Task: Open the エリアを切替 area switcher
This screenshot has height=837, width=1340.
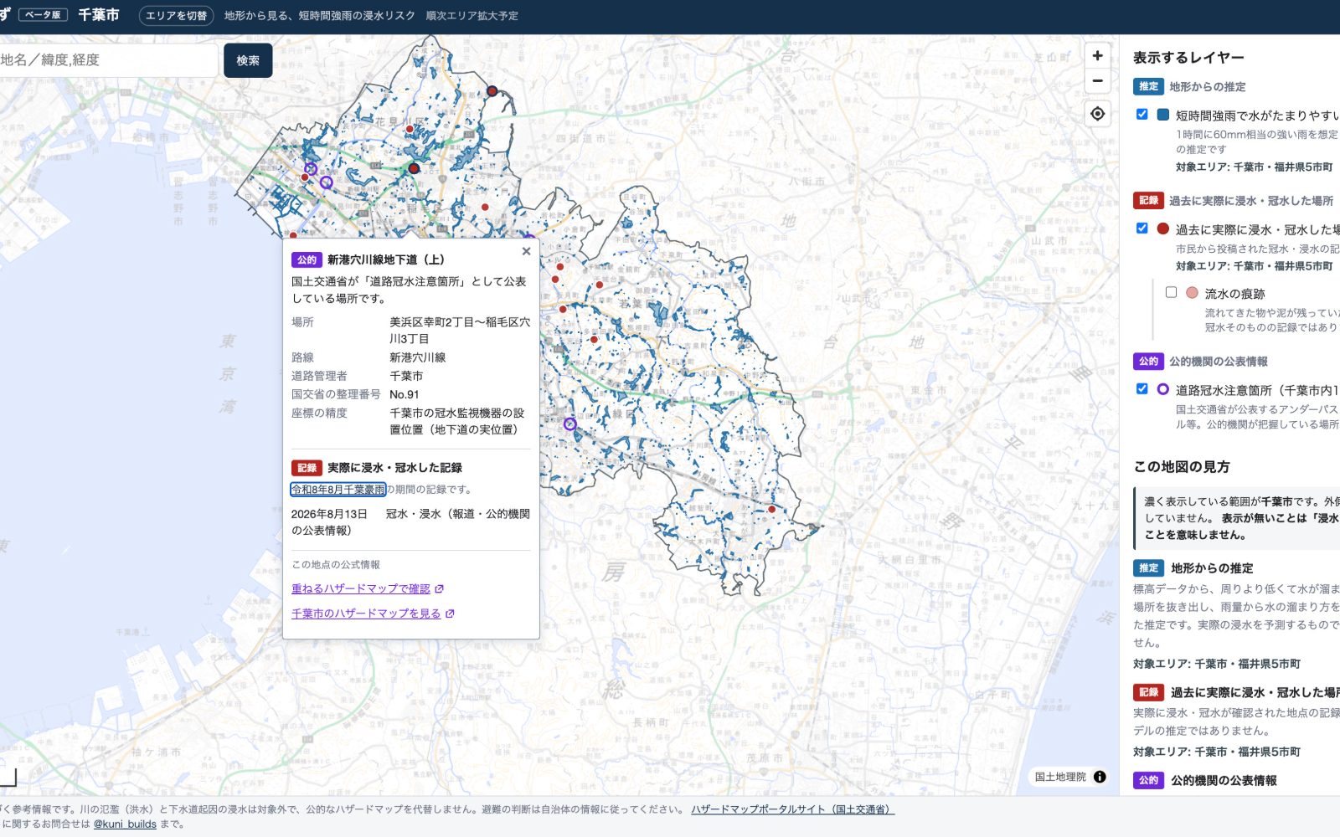Action: (x=176, y=16)
